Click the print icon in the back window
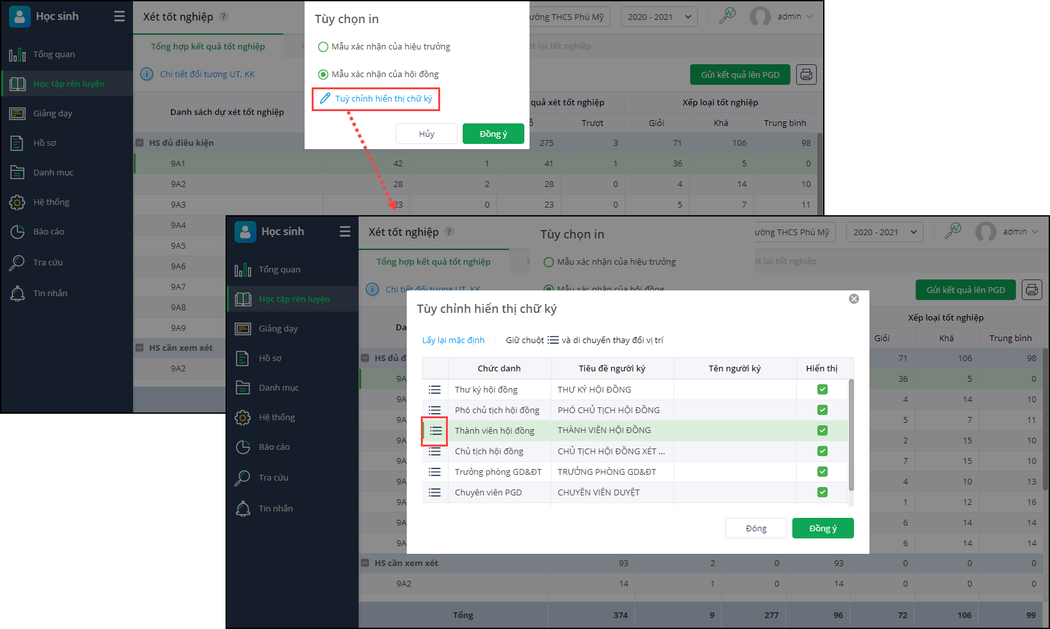The height and width of the screenshot is (629, 1050). click(806, 75)
